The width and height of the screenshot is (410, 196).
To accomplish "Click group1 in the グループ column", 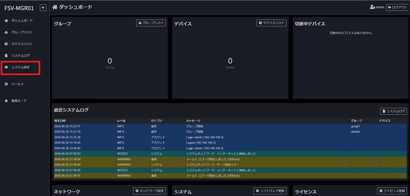I will (355, 126).
